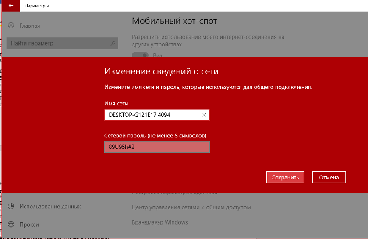Image resolution: width=368 pixels, height=239 pixels.
Task: Click the Прокси globe icon
Action: (x=11, y=225)
